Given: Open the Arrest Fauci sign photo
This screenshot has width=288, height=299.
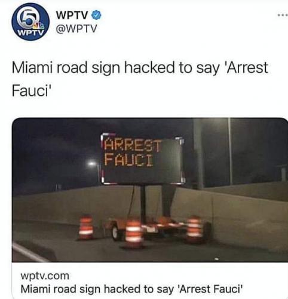Looking at the screenshot, I should click(x=150, y=190).
